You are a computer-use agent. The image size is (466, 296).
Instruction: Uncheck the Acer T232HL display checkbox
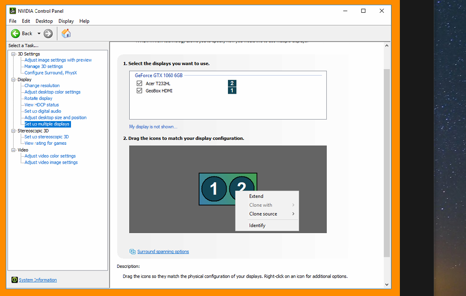click(x=139, y=83)
